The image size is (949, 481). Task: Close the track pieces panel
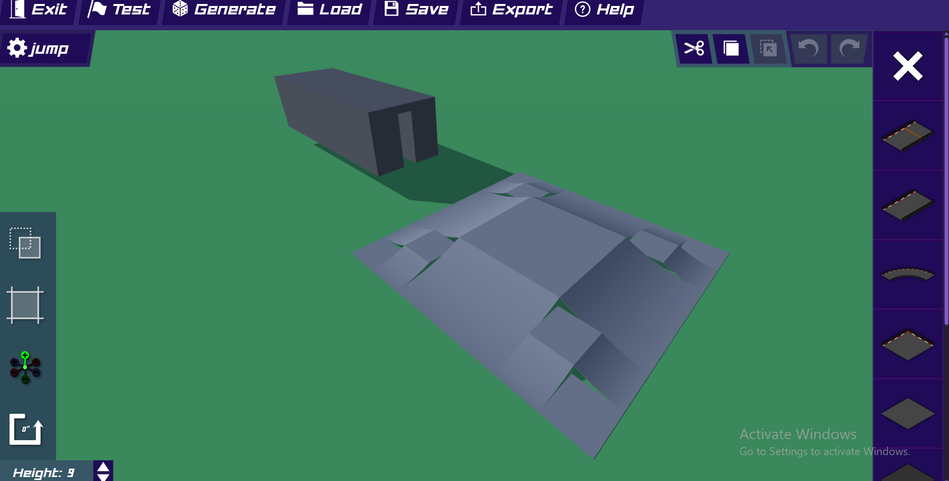(x=908, y=66)
